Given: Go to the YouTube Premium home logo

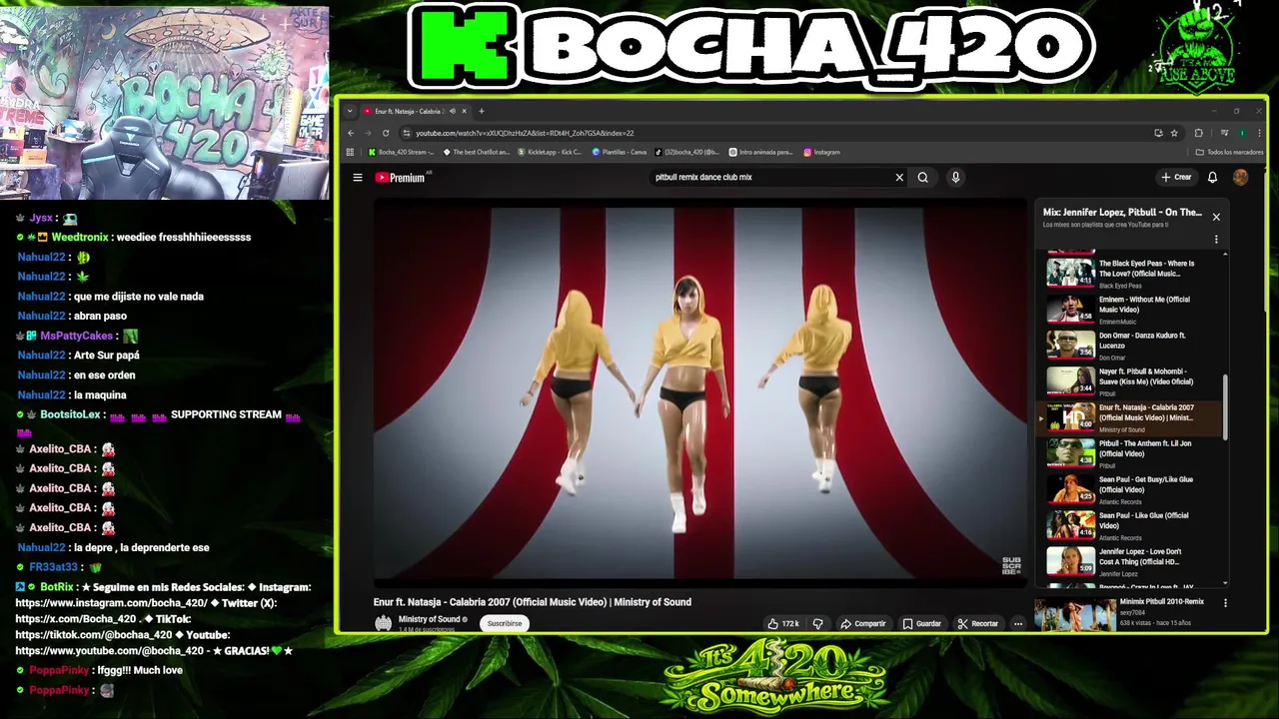Looking at the screenshot, I should click(x=401, y=178).
